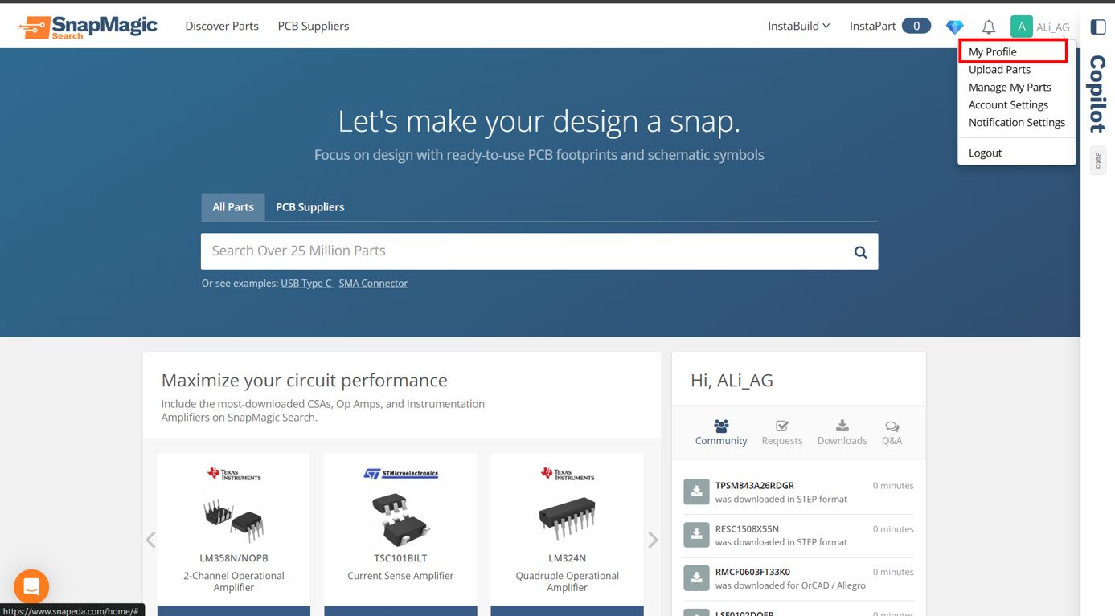Show previous parts with left carousel arrow

tap(150, 540)
